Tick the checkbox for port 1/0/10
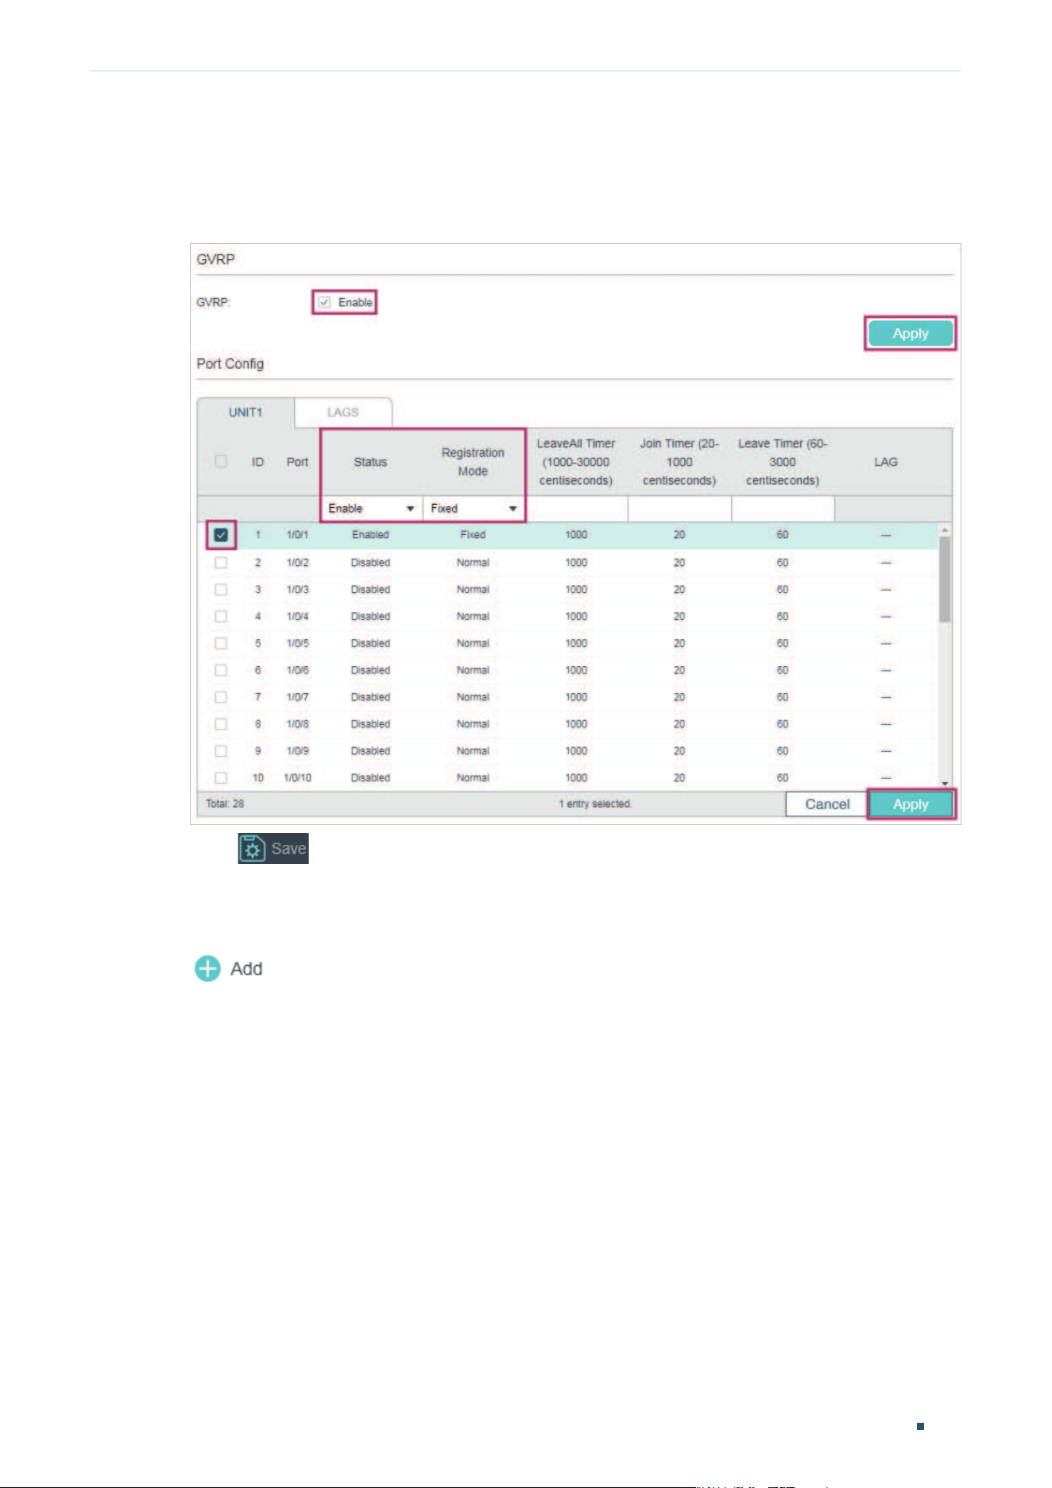Viewport: 1052px width, 1488px height. tap(221, 777)
